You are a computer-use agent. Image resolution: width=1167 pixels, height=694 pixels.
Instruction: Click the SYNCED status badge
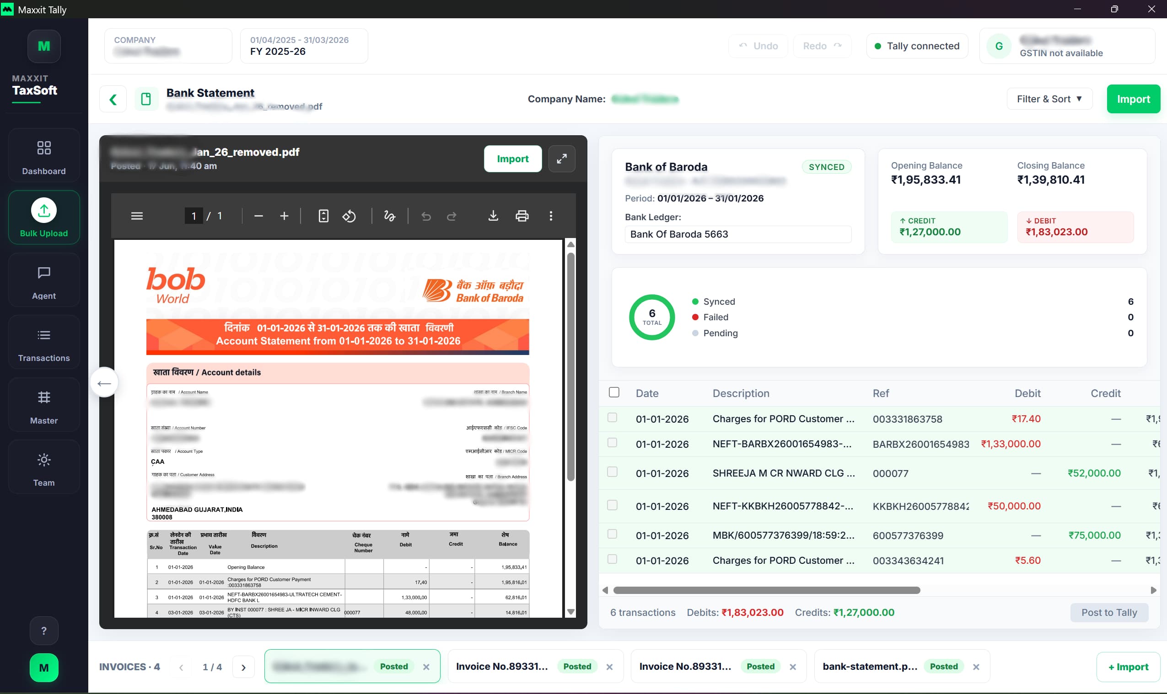826,167
